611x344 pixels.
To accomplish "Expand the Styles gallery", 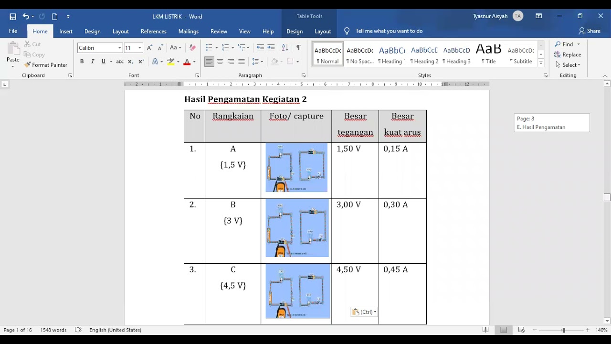I will coord(541,63).
